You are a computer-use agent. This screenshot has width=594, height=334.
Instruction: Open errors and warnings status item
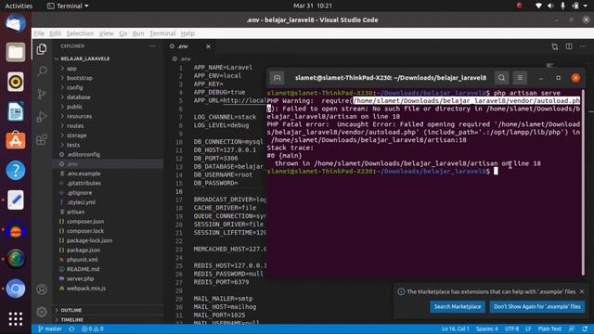tap(93, 328)
